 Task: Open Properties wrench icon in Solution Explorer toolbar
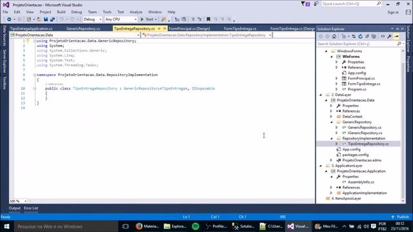389,37
